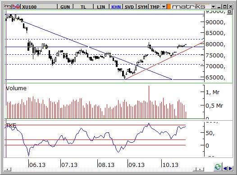Click the 06.13 date label
Screen dimensions: 237x175
click(37, 165)
